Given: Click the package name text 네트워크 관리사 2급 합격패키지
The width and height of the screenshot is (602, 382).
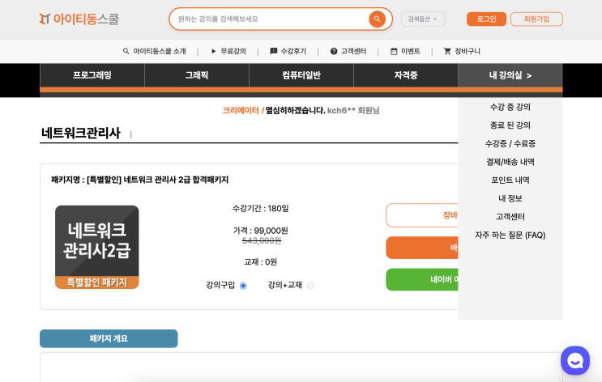Looking at the screenshot, I should (176, 180).
